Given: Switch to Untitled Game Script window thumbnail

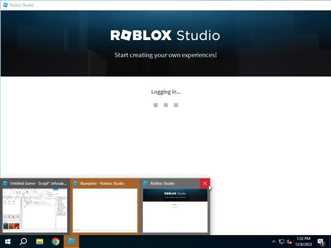Looking at the screenshot, I should tap(35, 211).
